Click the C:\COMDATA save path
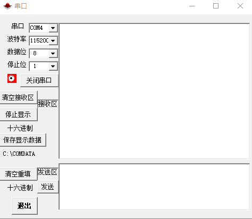 (x=19, y=154)
